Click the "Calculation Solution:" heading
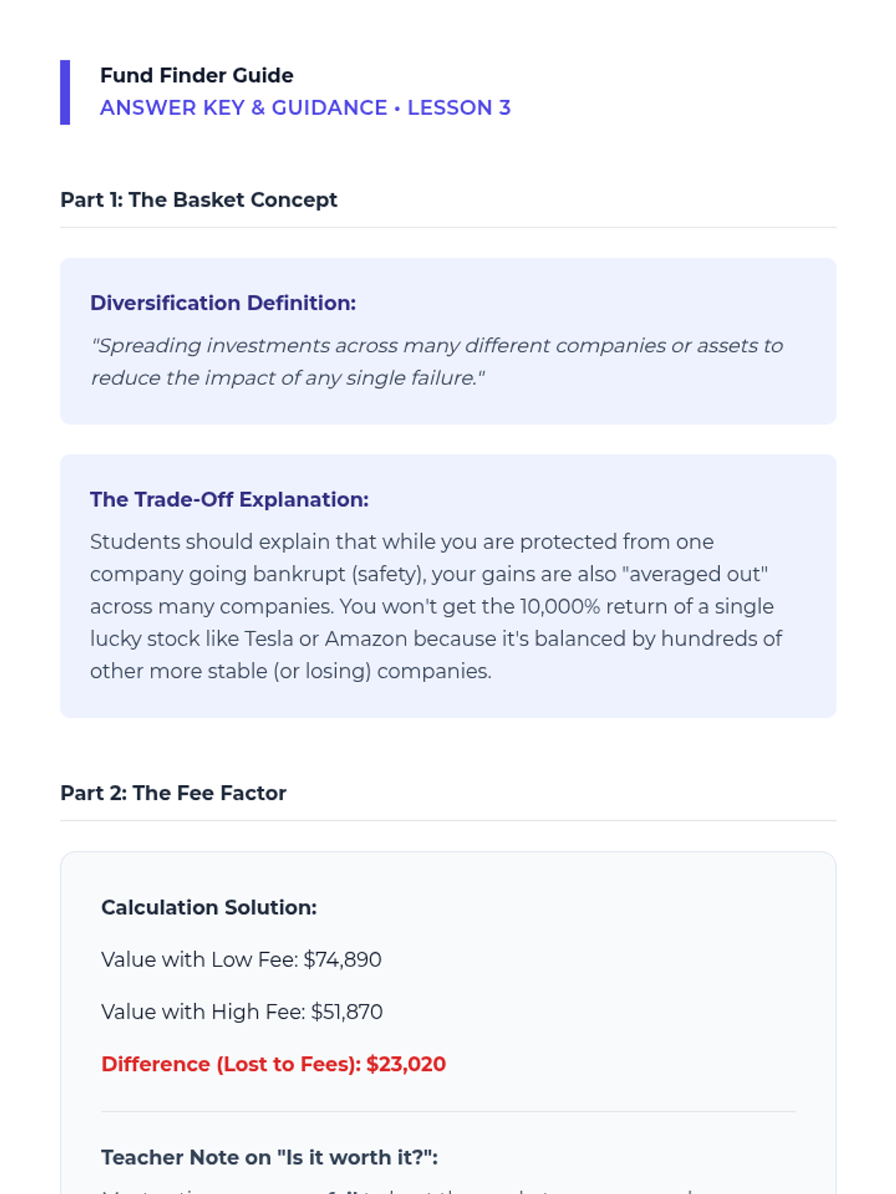The height and width of the screenshot is (1194, 896). (x=209, y=907)
